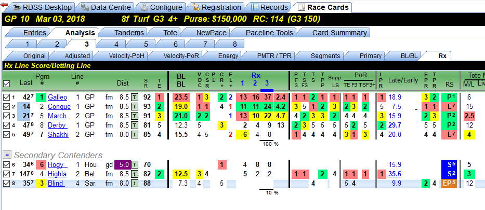
Task: Click the turf t icon in Blind row
Action: [135, 184]
